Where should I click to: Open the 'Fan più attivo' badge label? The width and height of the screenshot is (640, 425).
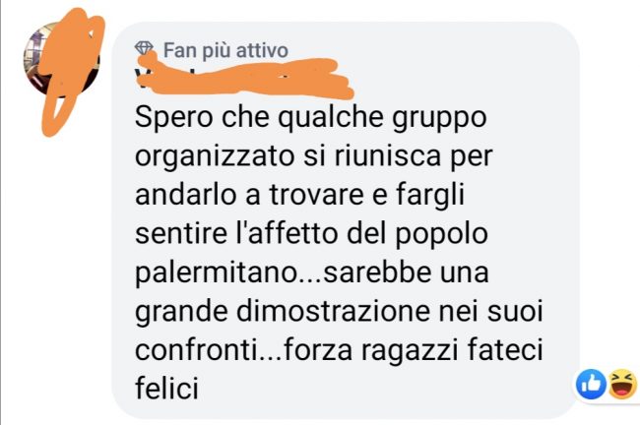225,50
